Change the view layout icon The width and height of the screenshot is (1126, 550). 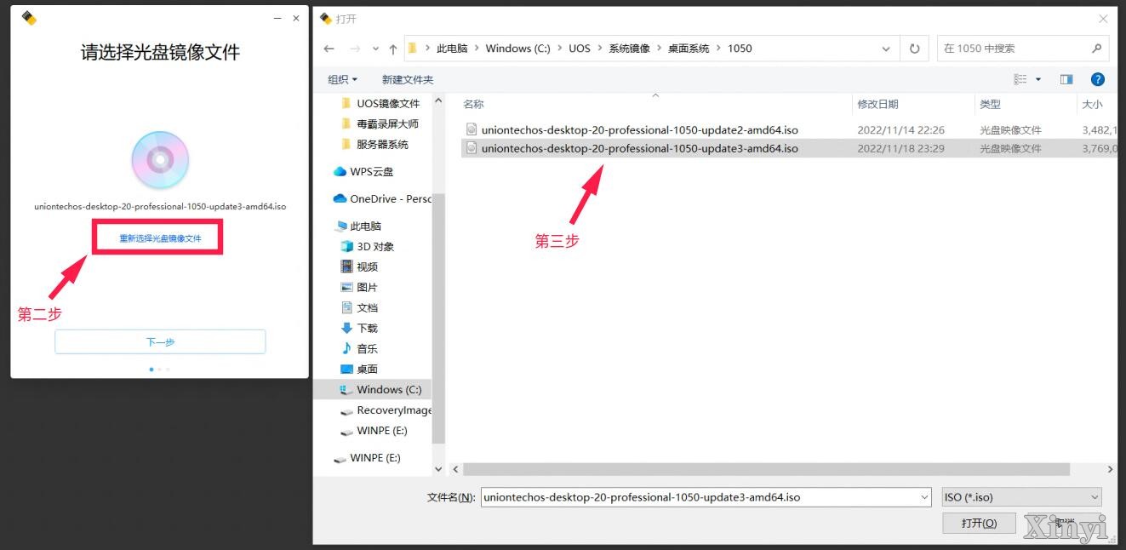click(x=1020, y=79)
